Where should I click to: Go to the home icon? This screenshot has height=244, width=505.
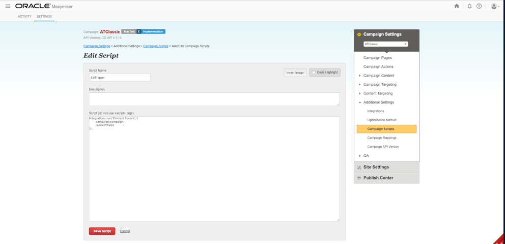tap(457, 6)
